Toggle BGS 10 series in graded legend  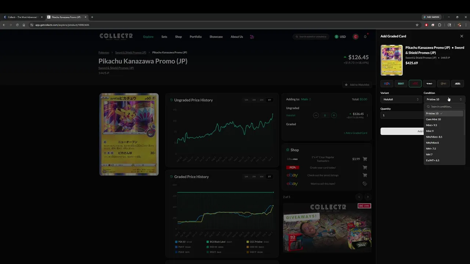click(215, 247)
